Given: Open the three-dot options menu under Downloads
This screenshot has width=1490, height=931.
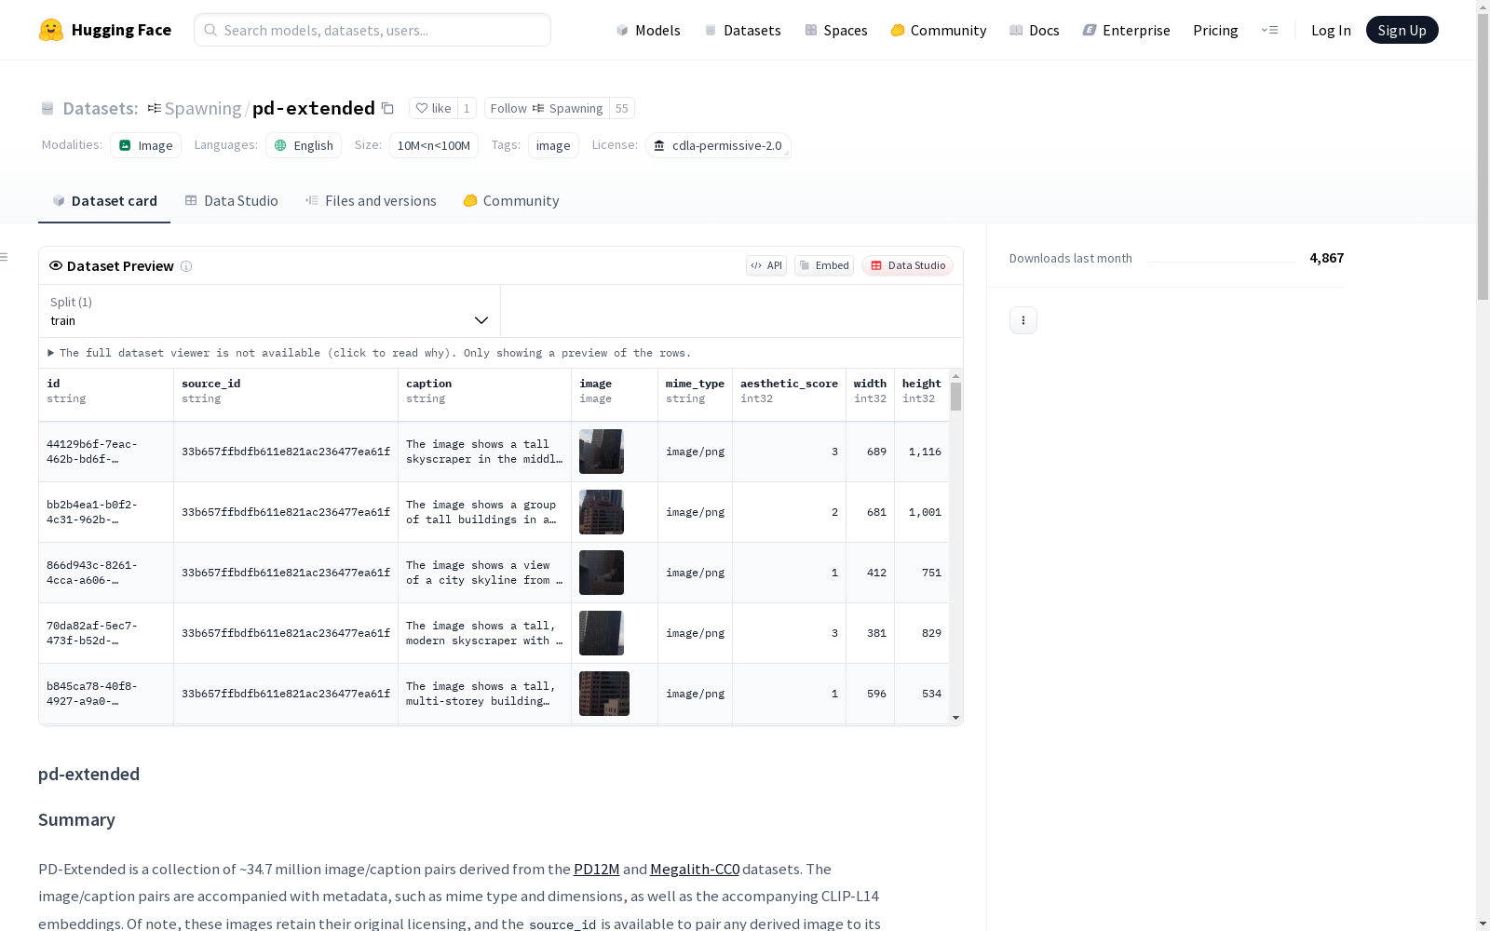Looking at the screenshot, I should point(1023,320).
